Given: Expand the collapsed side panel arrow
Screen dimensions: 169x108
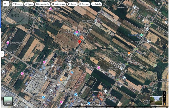Looking at the screenshot, I should 2,54.
